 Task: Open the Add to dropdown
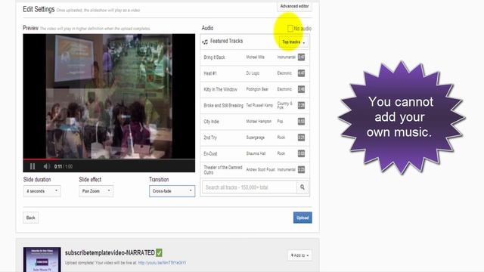tap(299, 255)
